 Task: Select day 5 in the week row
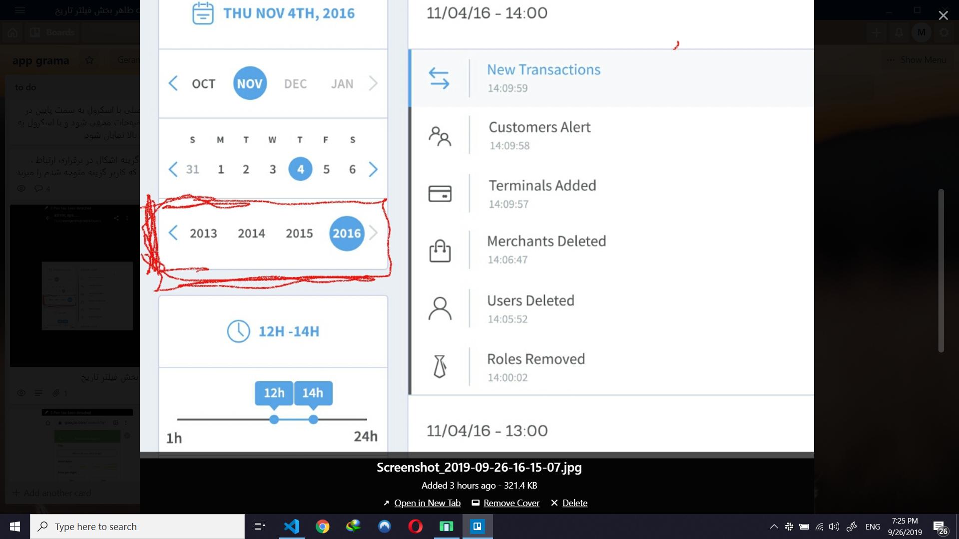pyautogui.click(x=326, y=170)
